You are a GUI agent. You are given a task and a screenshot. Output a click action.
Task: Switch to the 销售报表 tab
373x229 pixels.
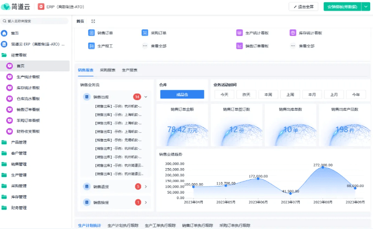(x=85, y=70)
